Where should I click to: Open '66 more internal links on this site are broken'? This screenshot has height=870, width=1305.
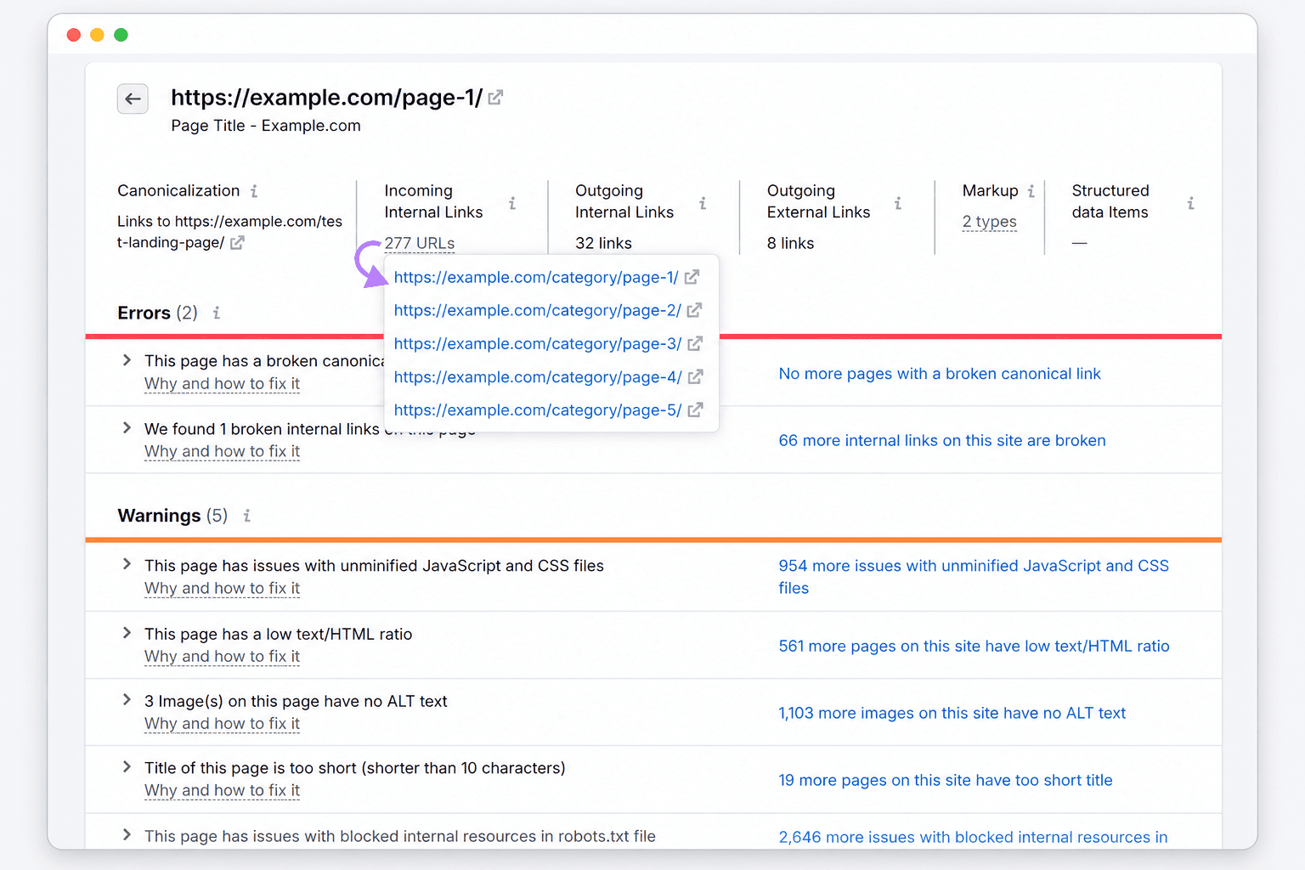(942, 440)
